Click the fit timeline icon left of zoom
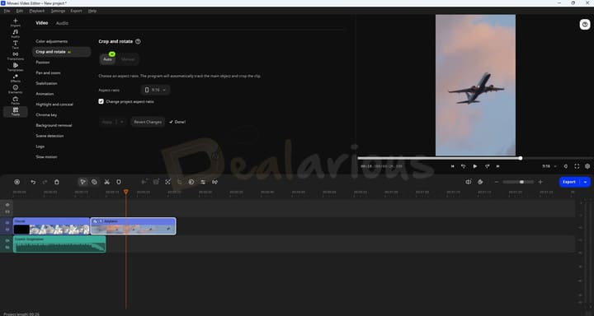 (x=469, y=182)
